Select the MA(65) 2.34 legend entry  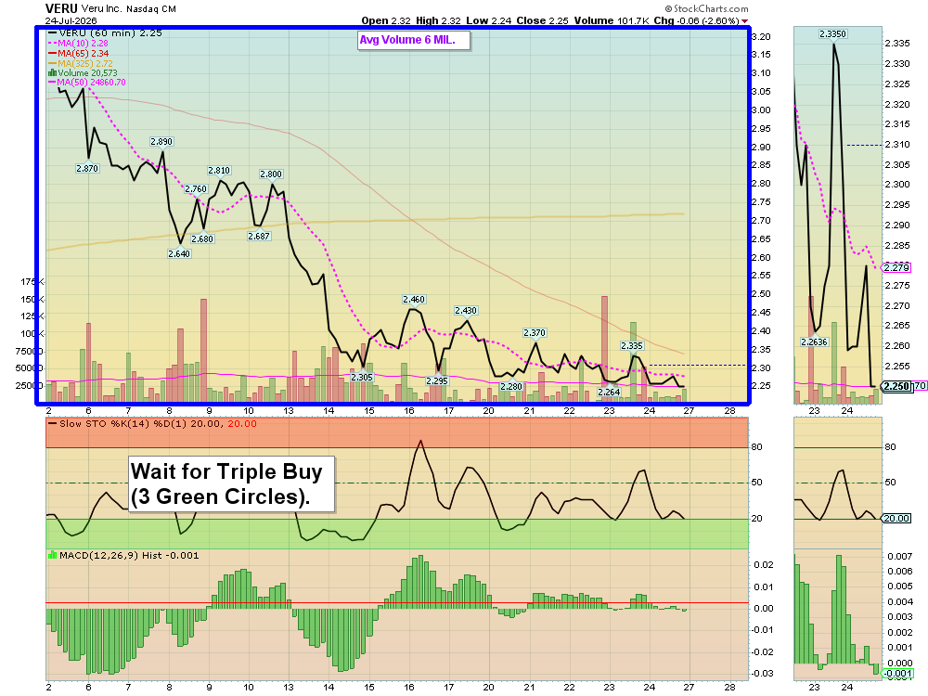(x=78, y=53)
